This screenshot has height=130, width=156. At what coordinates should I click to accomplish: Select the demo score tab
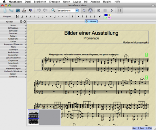91,21
